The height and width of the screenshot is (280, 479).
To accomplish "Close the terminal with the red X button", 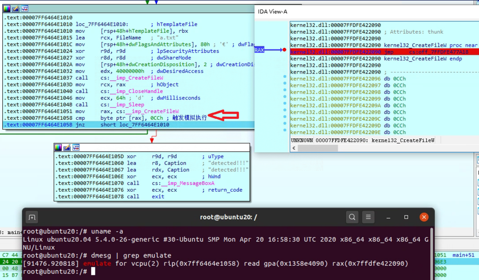I will click(x=424, y=217).
